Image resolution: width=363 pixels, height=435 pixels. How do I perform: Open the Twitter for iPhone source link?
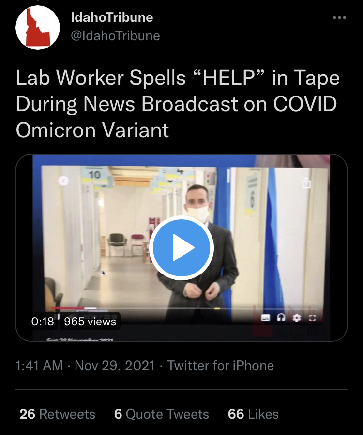220,365
